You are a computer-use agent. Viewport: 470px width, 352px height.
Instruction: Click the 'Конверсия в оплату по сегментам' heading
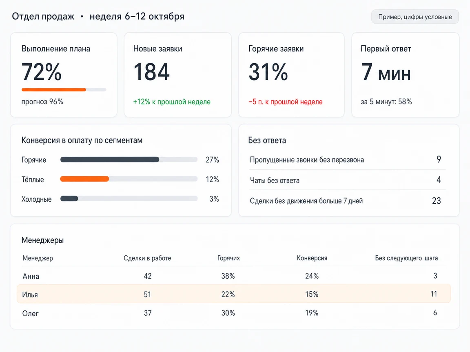82,141
